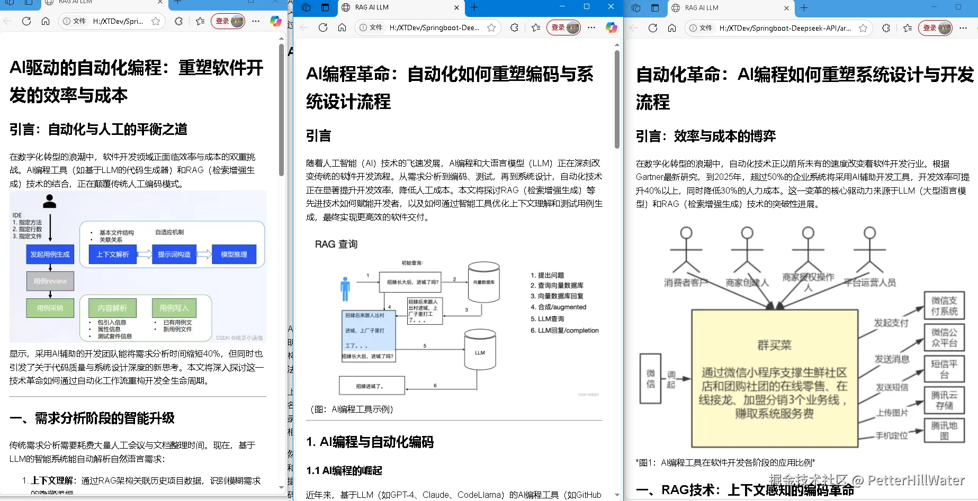This screenshot has height=501, width=978.
Task: Click the 登录 login button in middle window
Action: [x=564, y=28]
